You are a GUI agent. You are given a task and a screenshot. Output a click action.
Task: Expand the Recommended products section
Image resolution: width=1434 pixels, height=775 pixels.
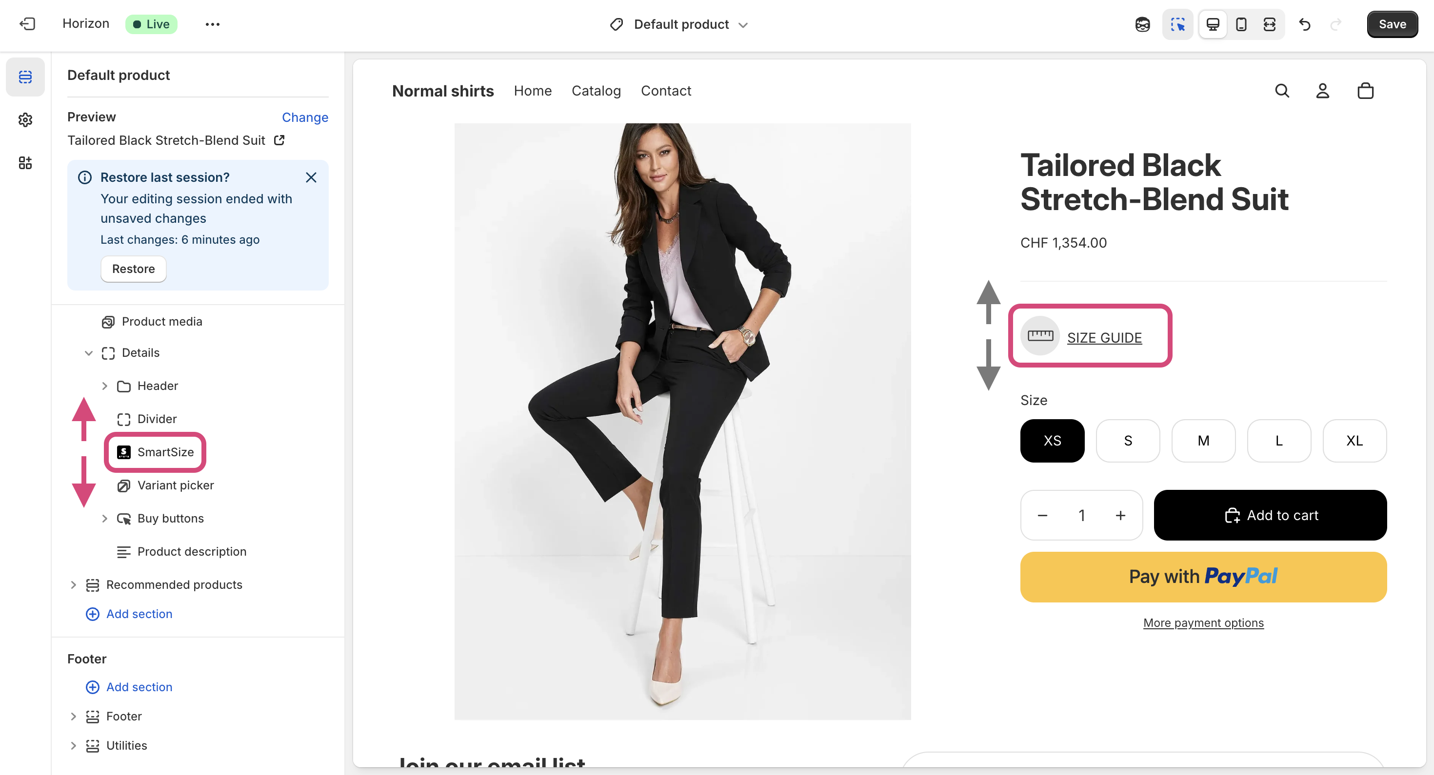tap(73, 585)
